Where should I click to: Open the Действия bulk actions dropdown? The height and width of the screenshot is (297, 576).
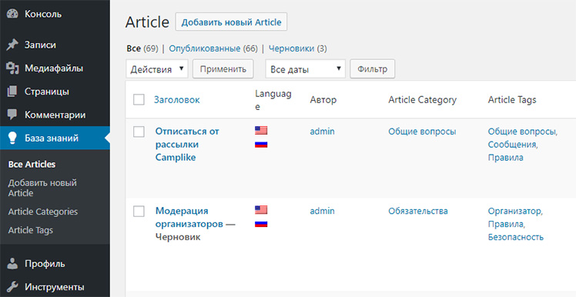[157, 69]
